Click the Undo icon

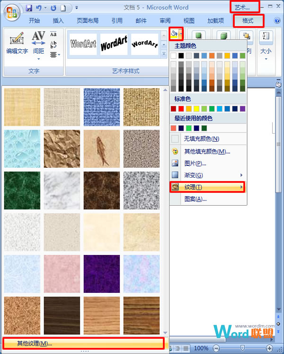(x=40, y=8)
